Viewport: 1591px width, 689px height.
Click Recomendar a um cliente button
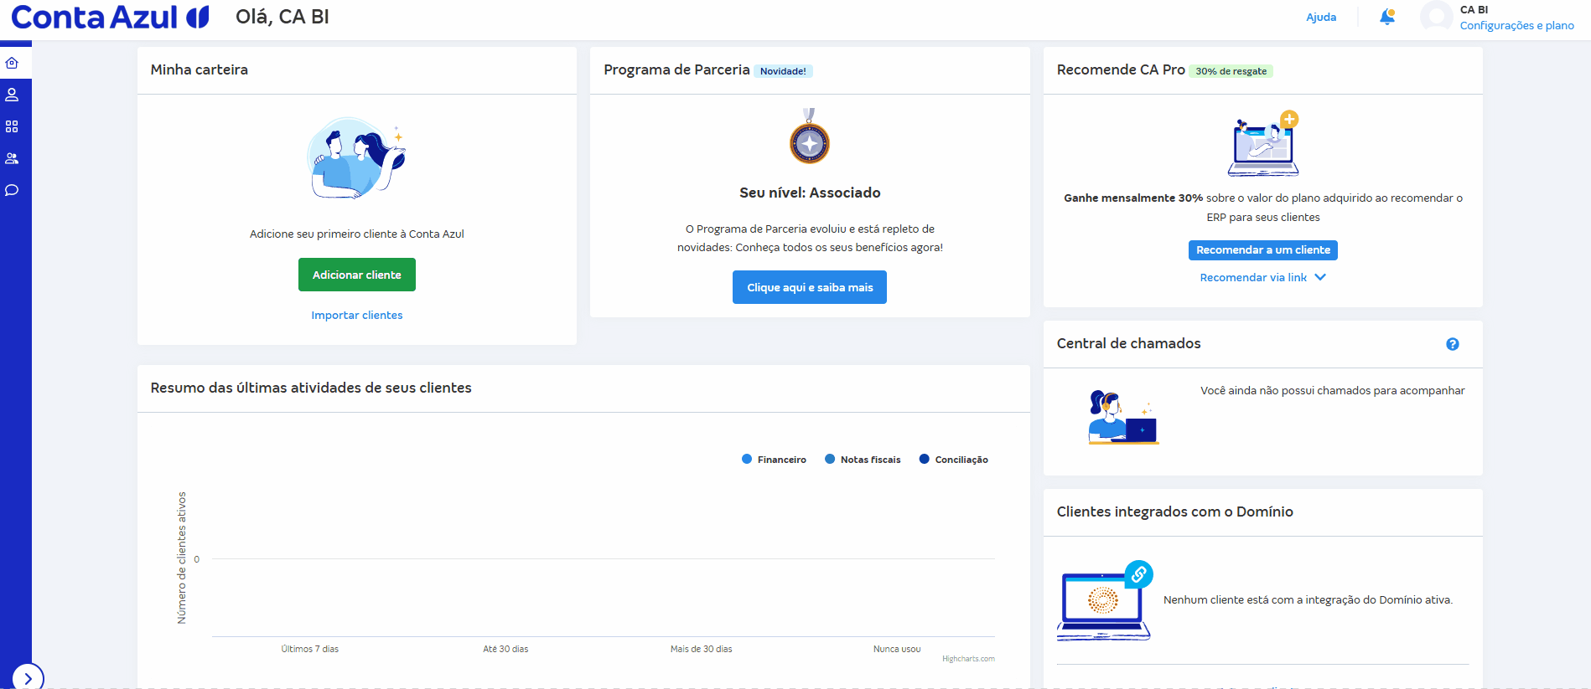1263,249
